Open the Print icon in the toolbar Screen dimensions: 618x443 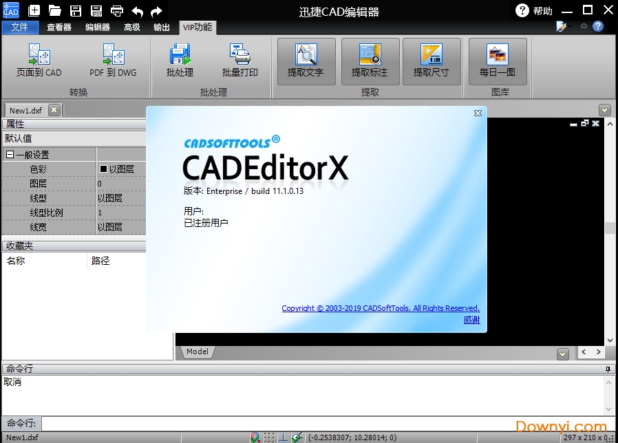[117, 10]
